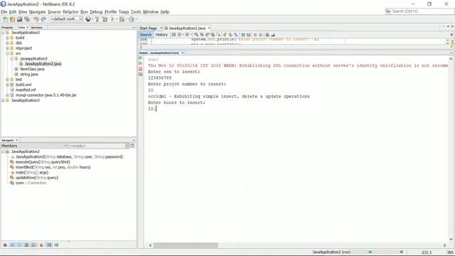Click the second Re-run arrow in Output sidebar
Image resolution: width=455 pixels, height=256 pixels.
tap(141, 63)
